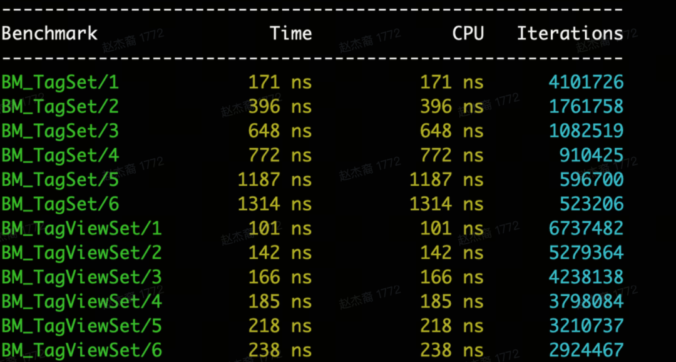This screenshot has width=676, height=362.
Task: Click iterations value 523206
Action: [591, 204]
